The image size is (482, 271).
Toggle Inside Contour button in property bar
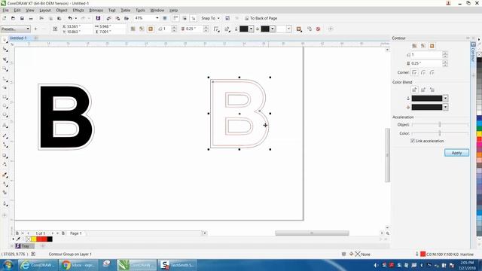pyautogui.click(x=142, y=29)
